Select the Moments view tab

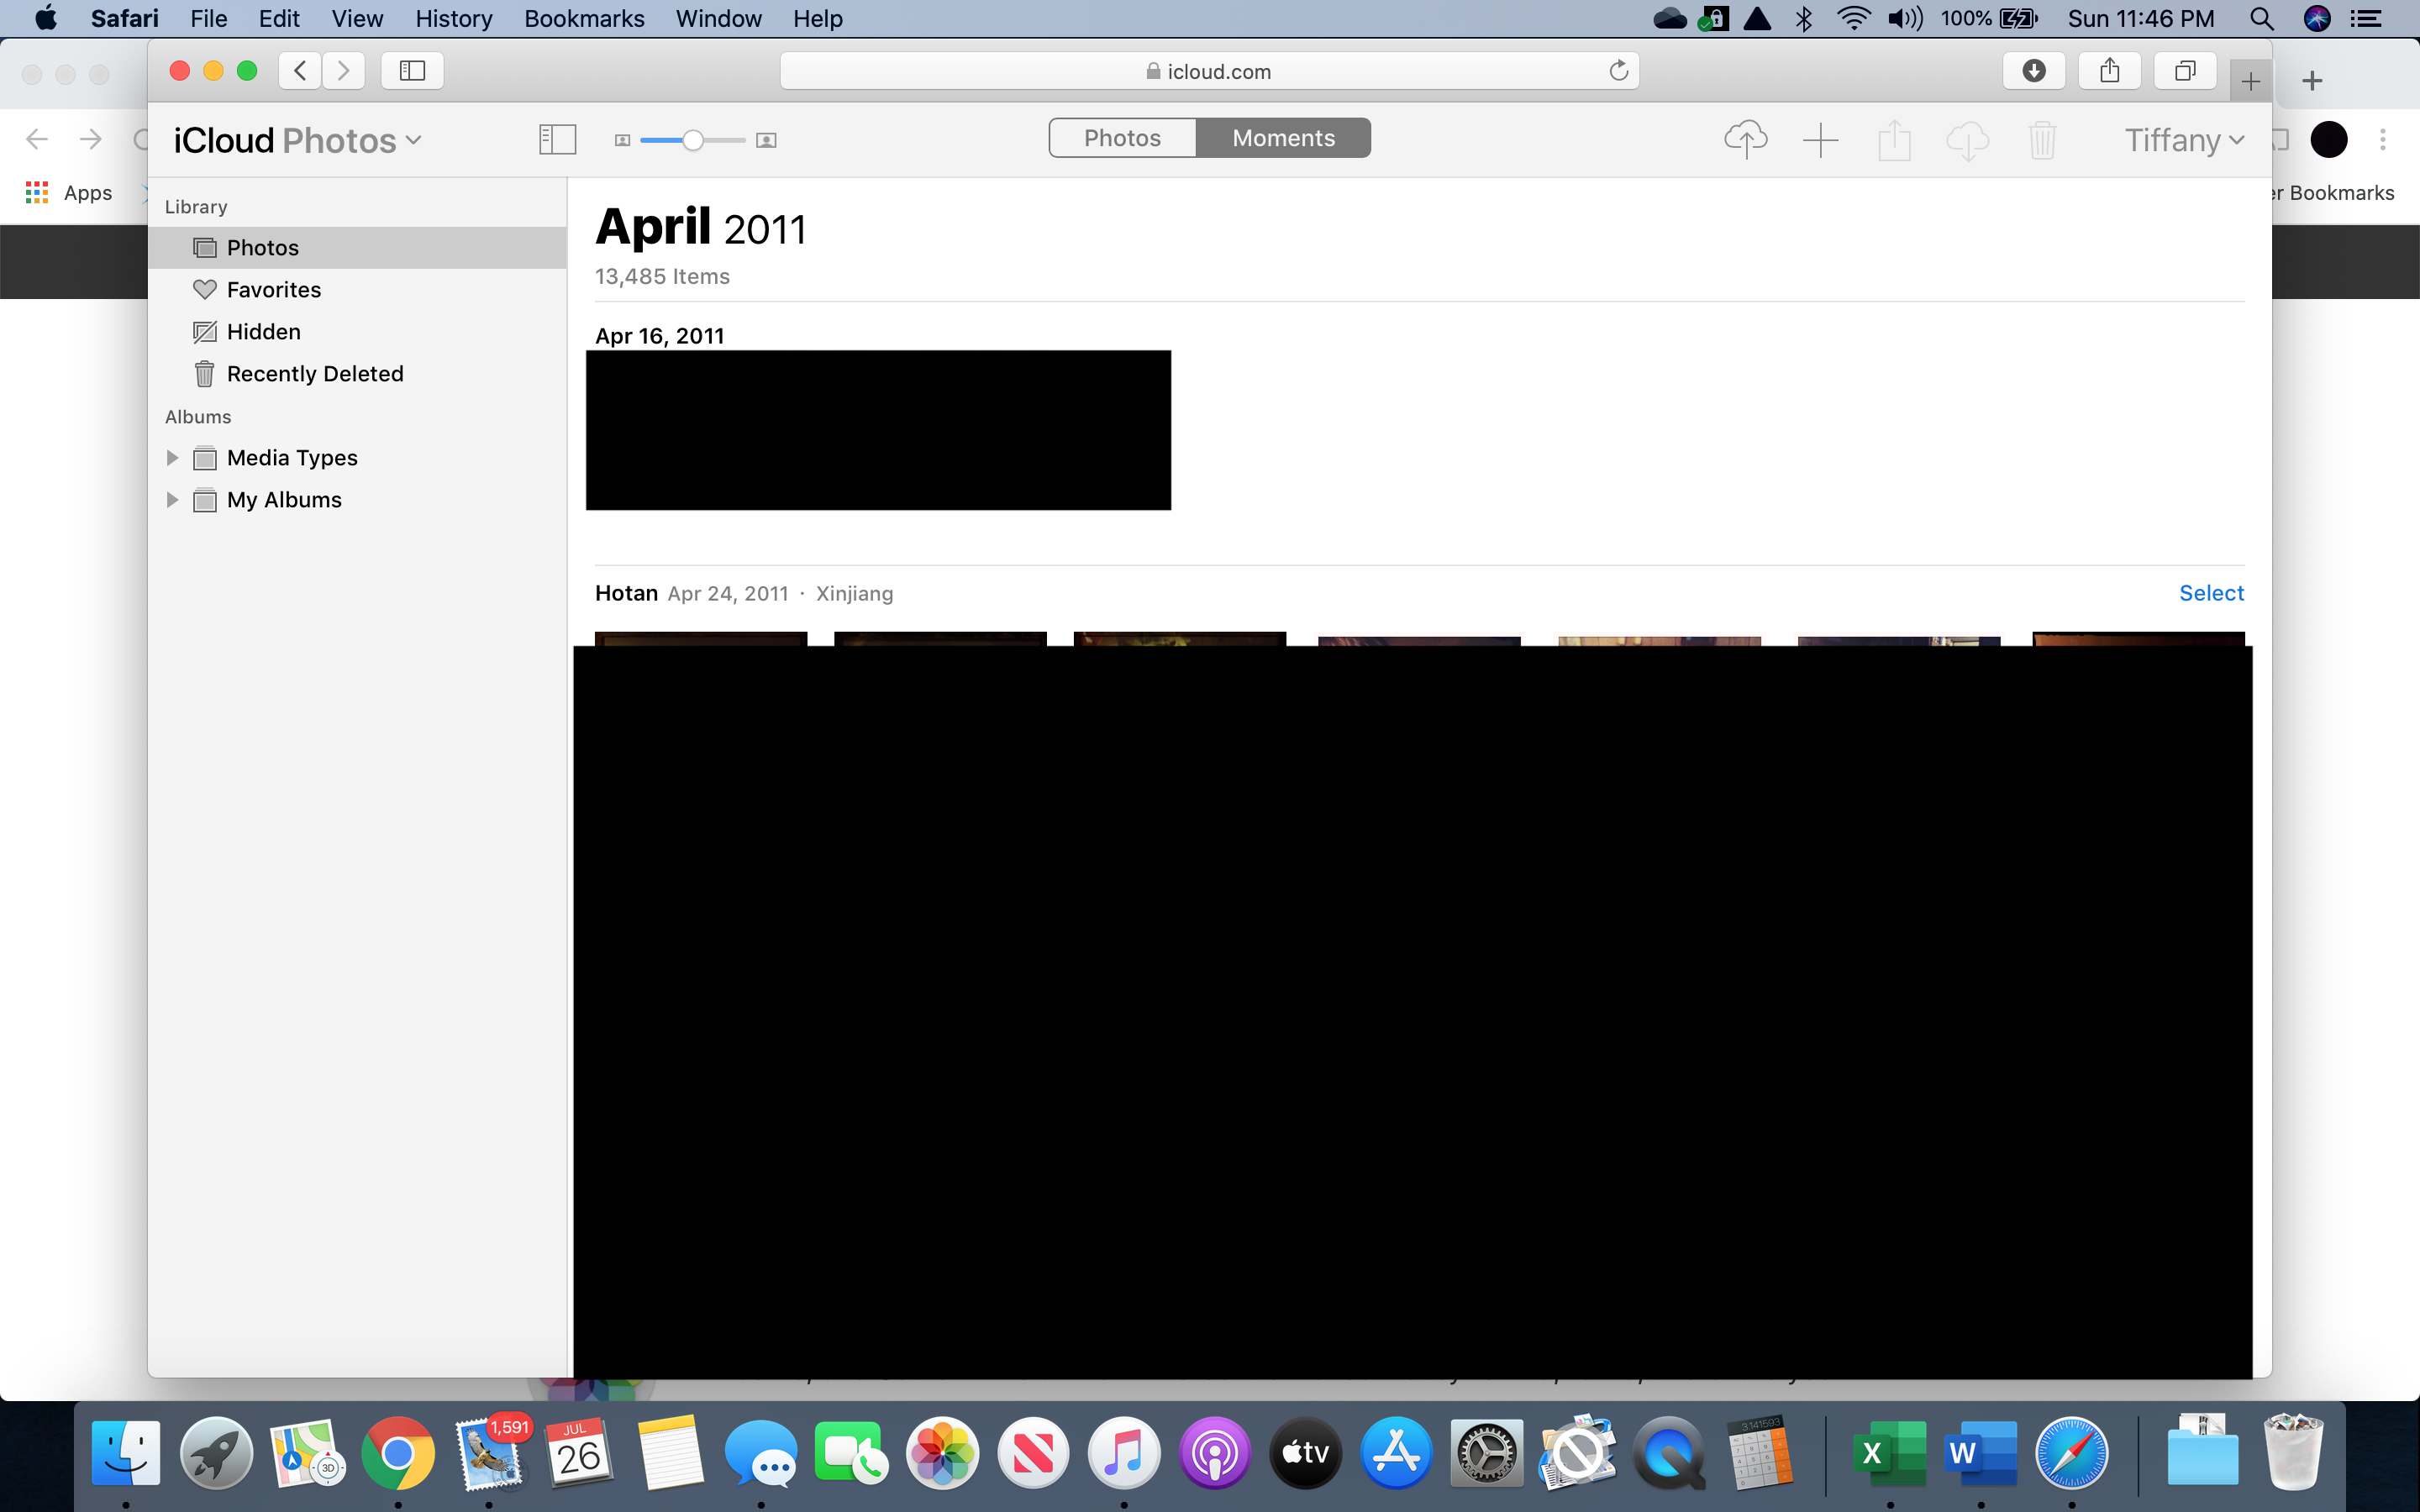coord(1283,138)
